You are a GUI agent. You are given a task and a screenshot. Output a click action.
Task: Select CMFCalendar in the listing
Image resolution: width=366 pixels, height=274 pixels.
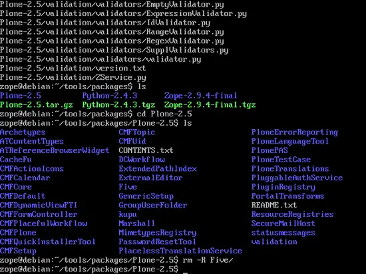click(25, 178)
